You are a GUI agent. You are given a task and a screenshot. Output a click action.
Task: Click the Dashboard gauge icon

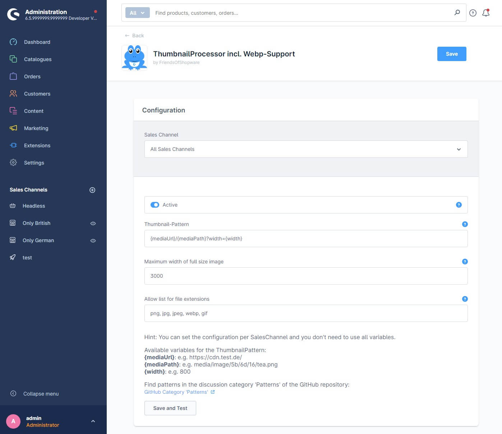click(x=13, y=42)
